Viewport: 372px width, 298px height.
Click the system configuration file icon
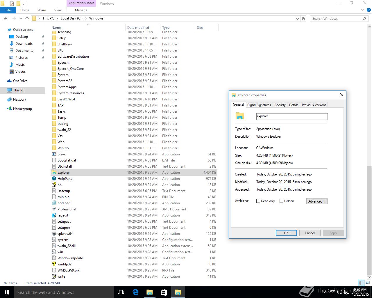point(54,240)
